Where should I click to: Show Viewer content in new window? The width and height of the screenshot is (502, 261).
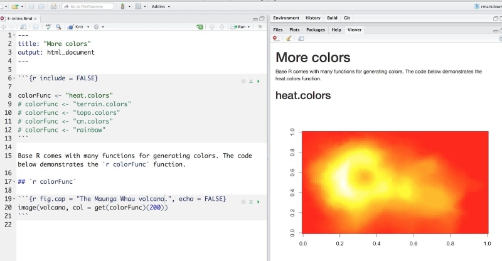point(301,38)
